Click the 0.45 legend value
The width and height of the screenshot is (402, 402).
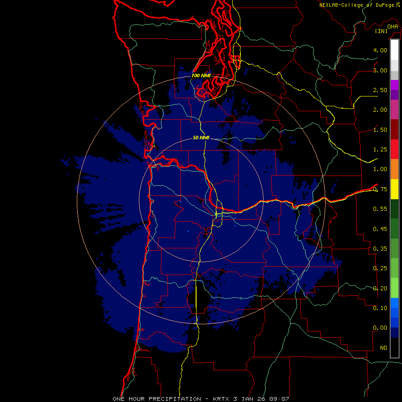[x=380, y=229]
